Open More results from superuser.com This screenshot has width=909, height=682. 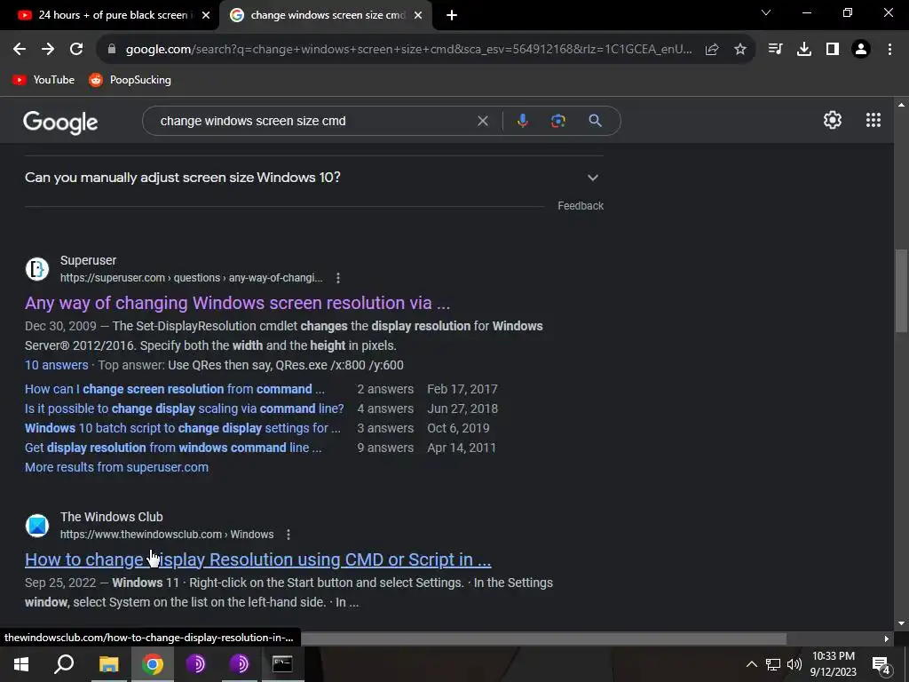116,467
